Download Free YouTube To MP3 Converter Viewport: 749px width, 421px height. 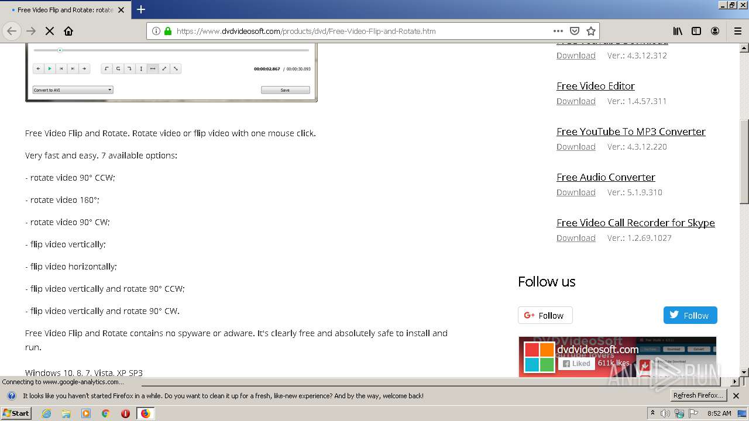click(576, 147)
